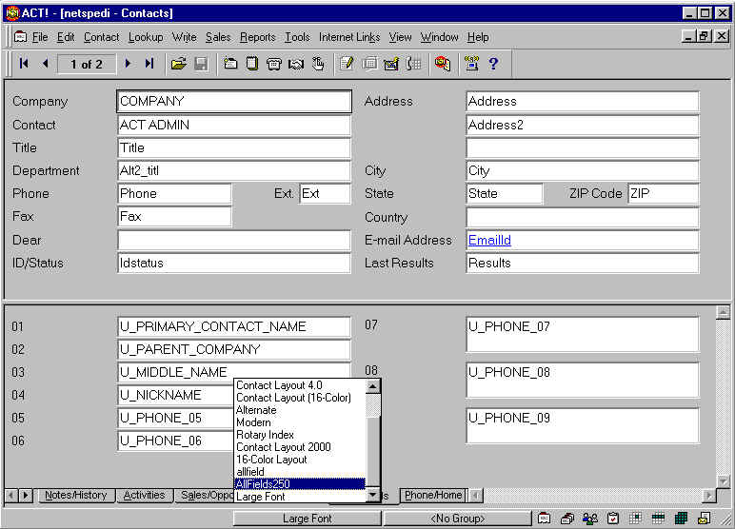Choose Alternate layout from list
Screen dimensions: 735x529
point(300,410)
